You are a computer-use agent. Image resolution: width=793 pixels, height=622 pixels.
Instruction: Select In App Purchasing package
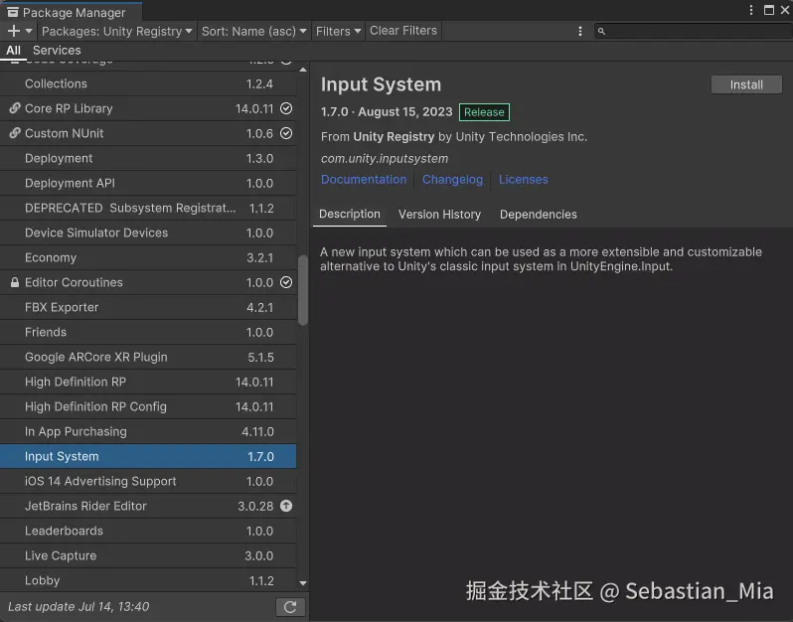[148, 431]
